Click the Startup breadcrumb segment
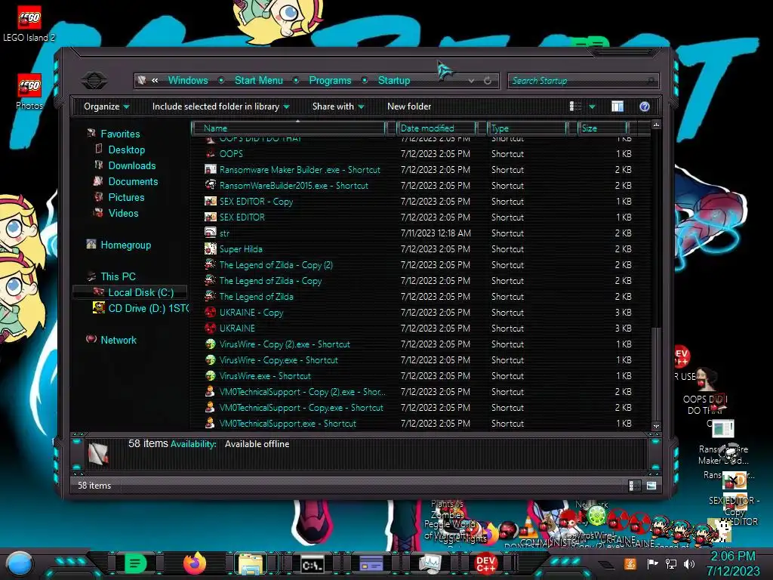773x580 pixels. click(394, 80)
